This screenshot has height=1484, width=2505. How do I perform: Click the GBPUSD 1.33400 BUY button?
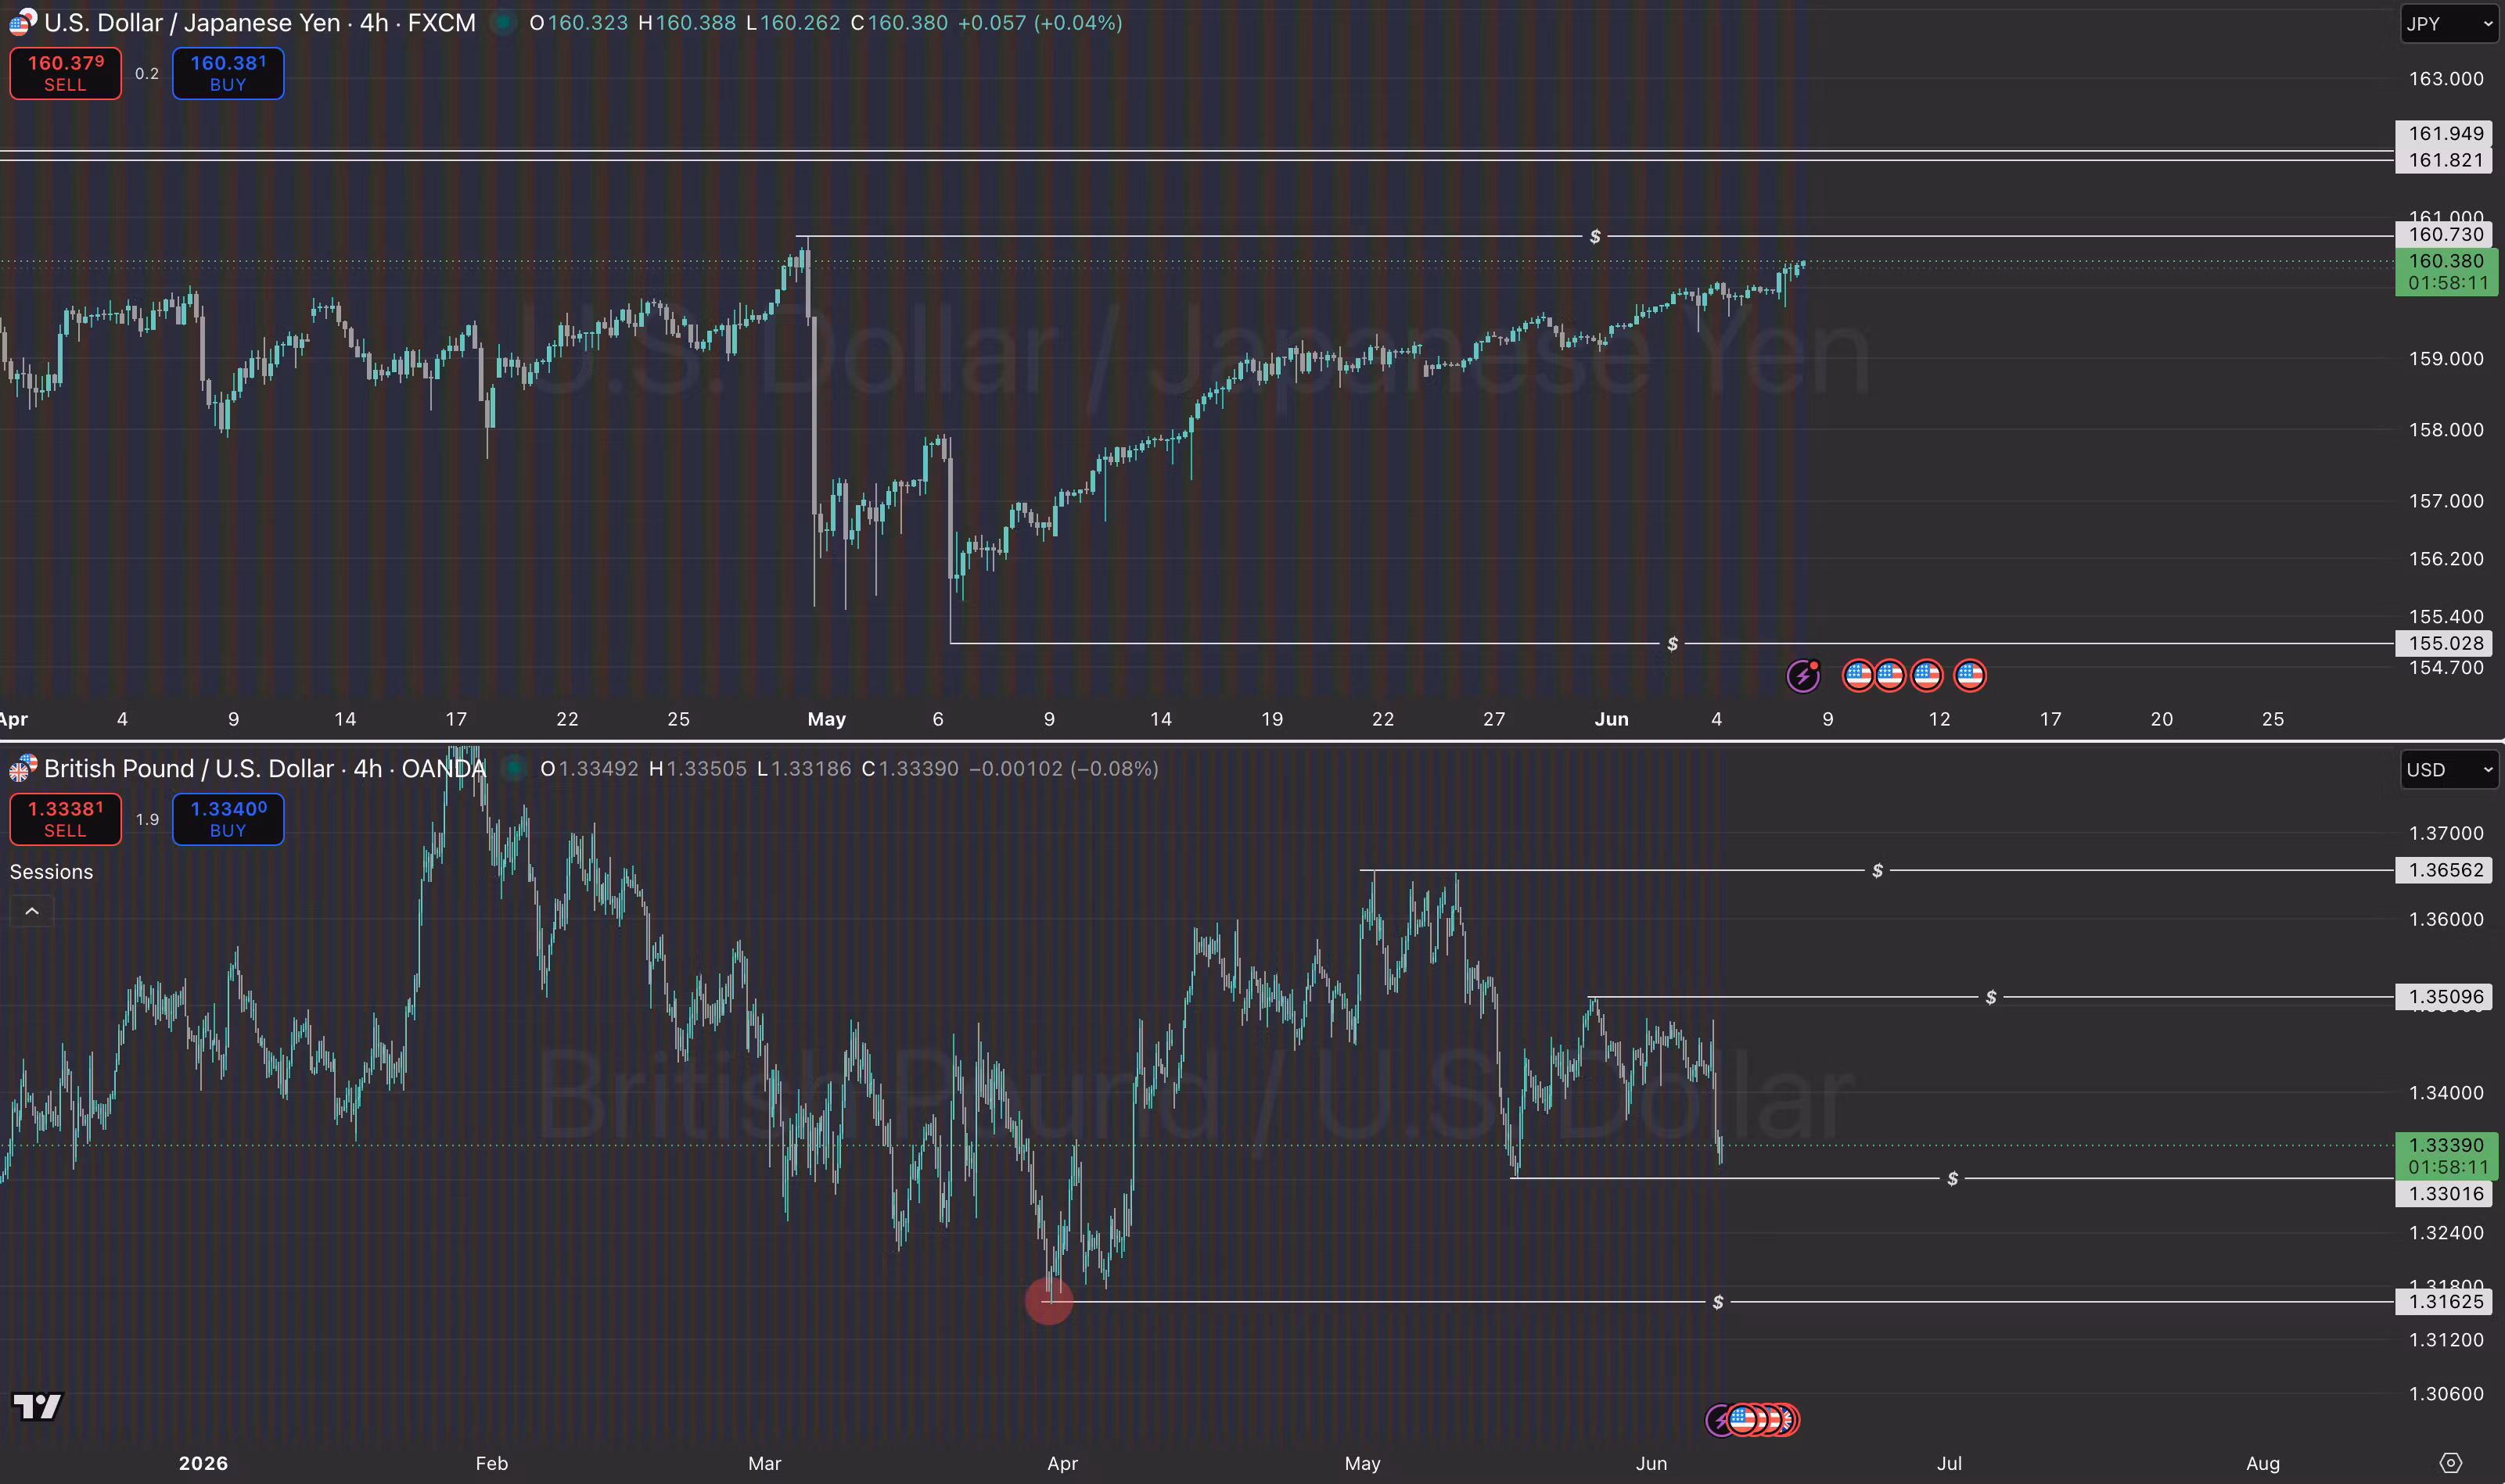(228, 819)
